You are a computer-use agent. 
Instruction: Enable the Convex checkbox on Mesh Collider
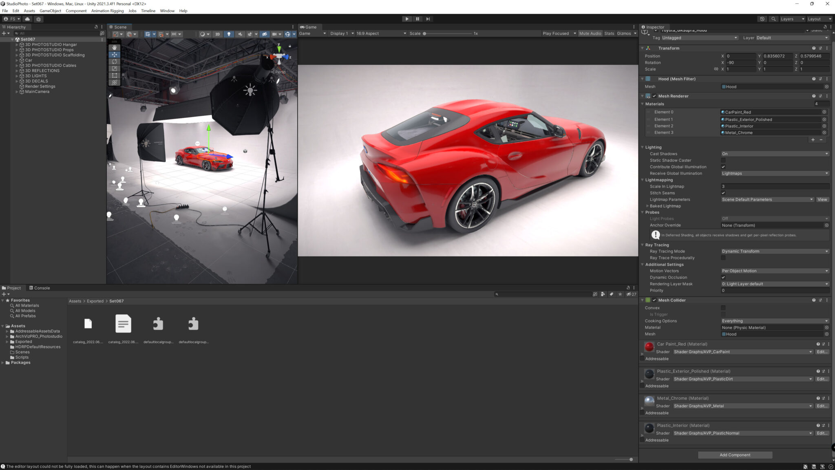point(723,308)
